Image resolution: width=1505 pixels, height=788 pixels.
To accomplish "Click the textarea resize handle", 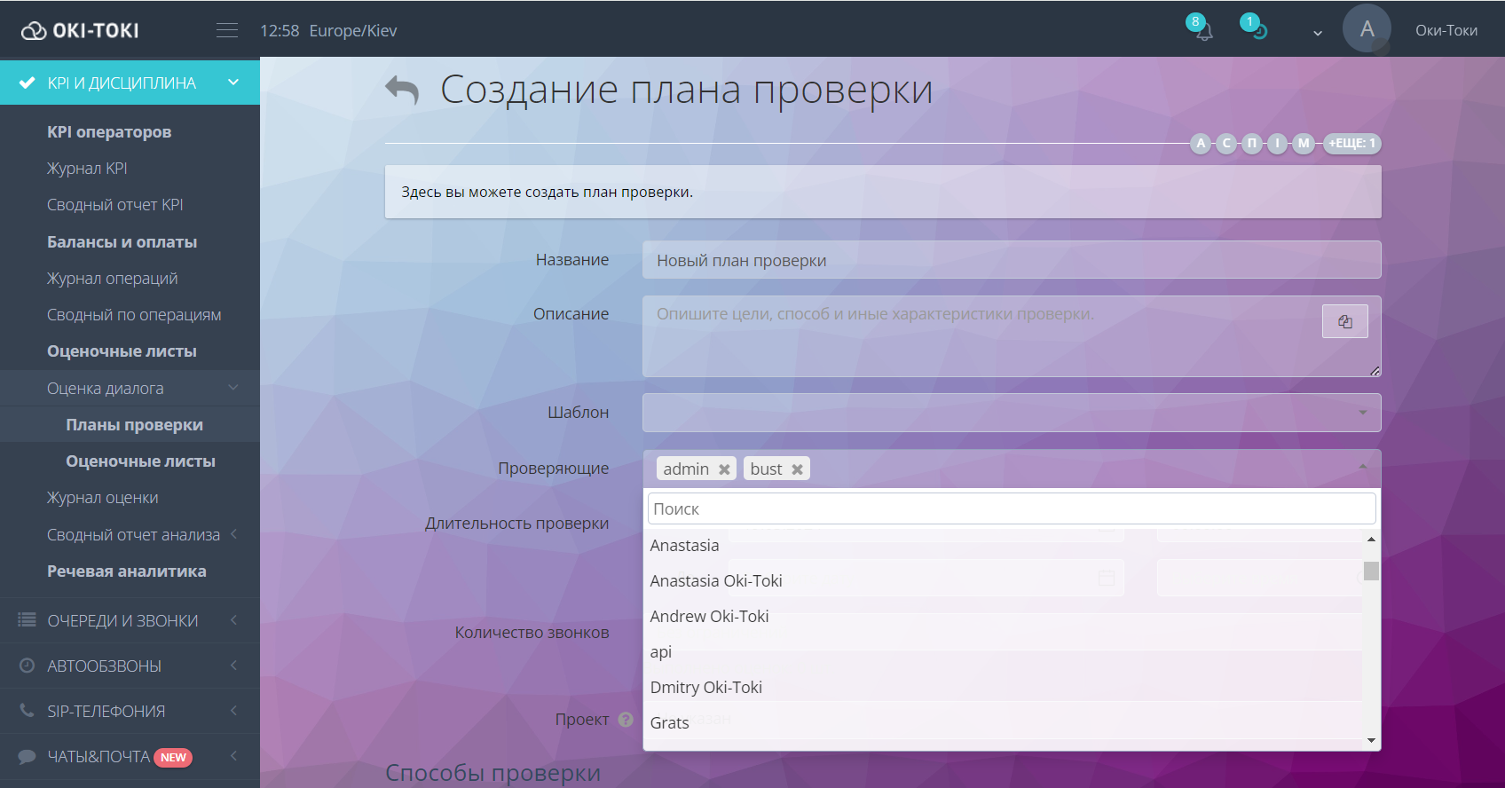I will pyautogui.click(x=1374, y=370).
